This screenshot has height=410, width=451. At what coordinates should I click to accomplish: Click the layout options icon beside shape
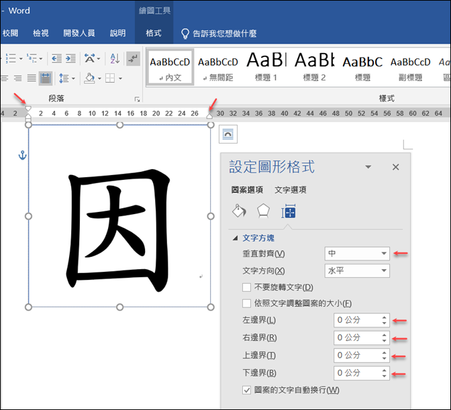tap(228, 134)
